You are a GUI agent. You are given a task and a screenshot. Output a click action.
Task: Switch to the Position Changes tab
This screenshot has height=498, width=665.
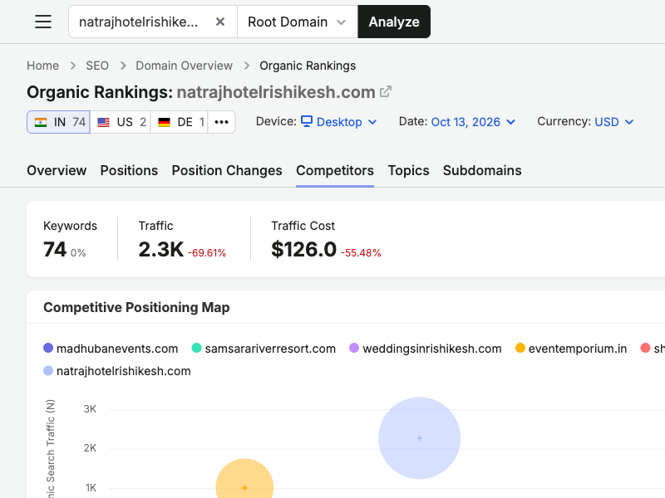click(227, 170)
